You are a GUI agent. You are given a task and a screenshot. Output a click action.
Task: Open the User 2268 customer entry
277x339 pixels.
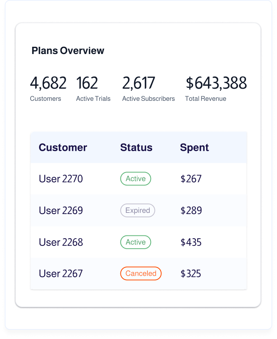(61, 242)
